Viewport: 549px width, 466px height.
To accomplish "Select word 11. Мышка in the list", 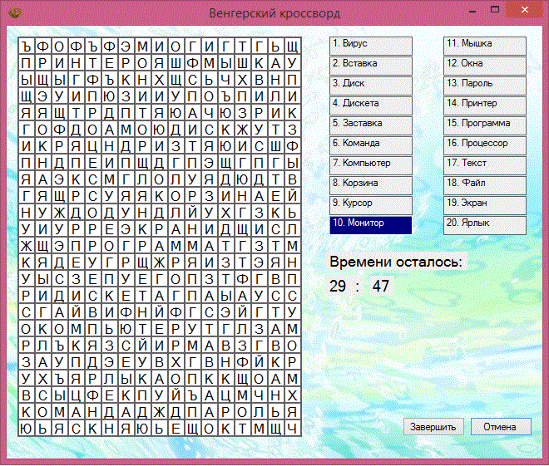I will (x=484, y=45).
